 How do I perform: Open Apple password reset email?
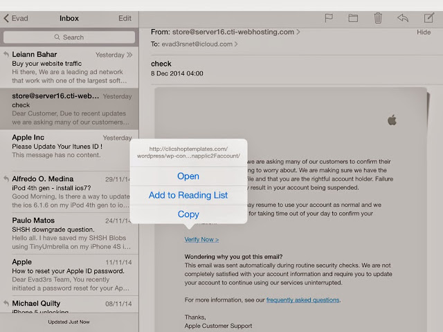(x=69, y=275)
